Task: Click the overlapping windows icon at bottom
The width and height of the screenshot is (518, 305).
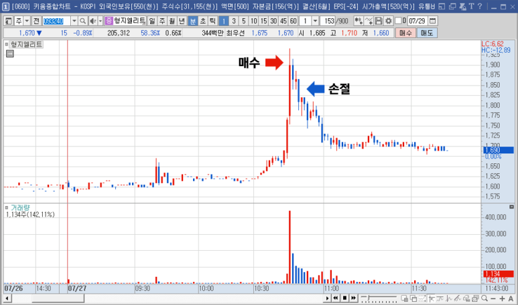Action: pos(413,298)
